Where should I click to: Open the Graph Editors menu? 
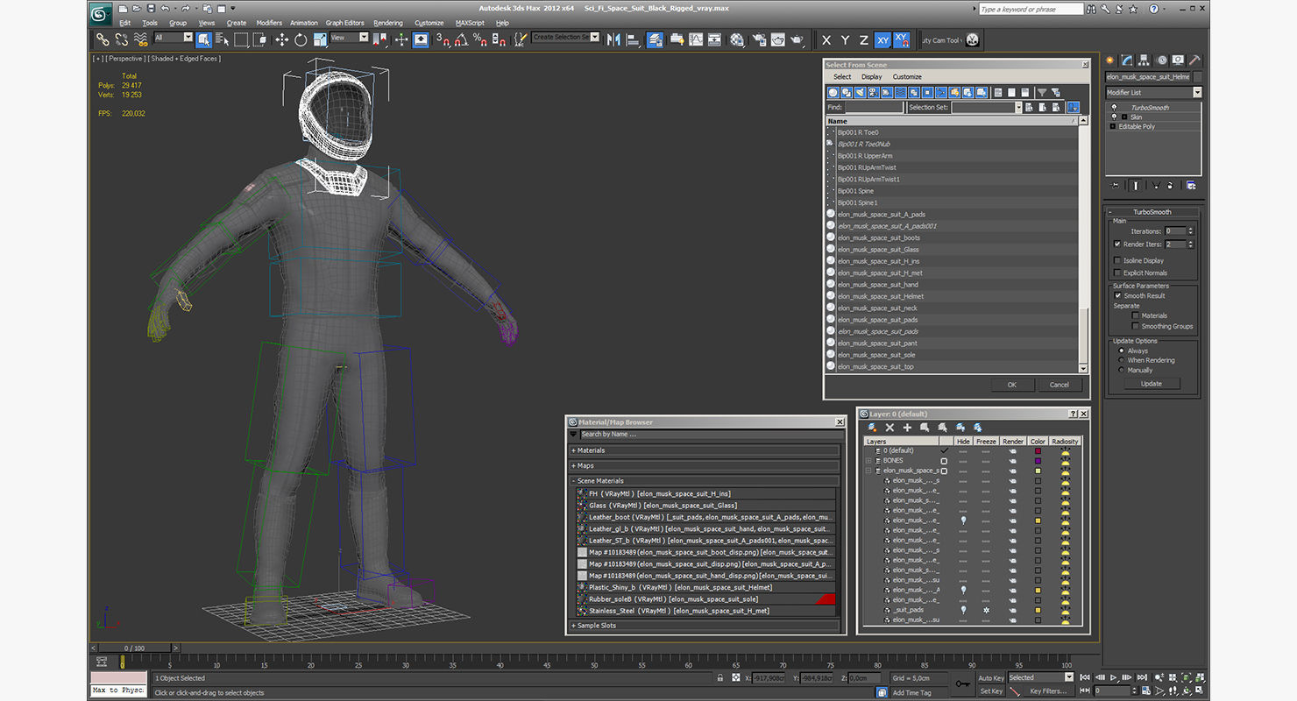point(345,23)
